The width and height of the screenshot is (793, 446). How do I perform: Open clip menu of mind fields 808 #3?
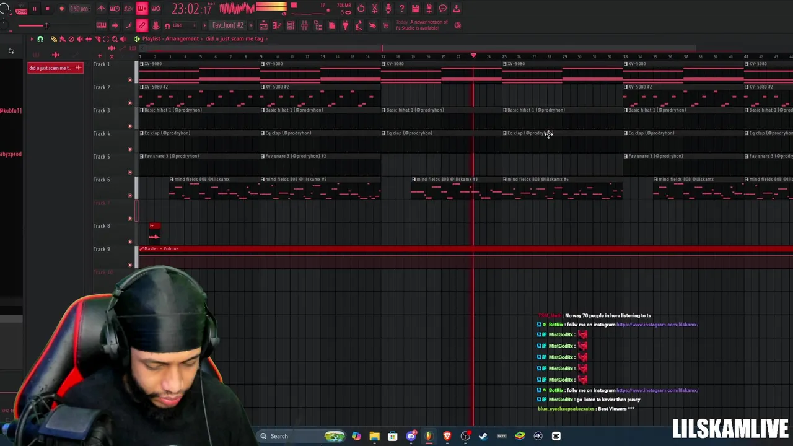[x=414, y=179]
